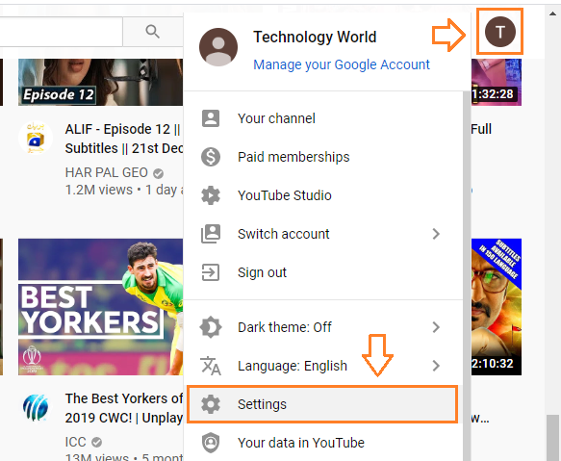This screenshot has width=561, height=461.
Task: Expand the Language submenu chevron
Action: point(436,366)
